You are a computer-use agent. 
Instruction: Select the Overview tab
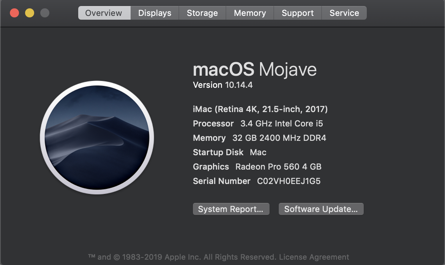point(104,13)
